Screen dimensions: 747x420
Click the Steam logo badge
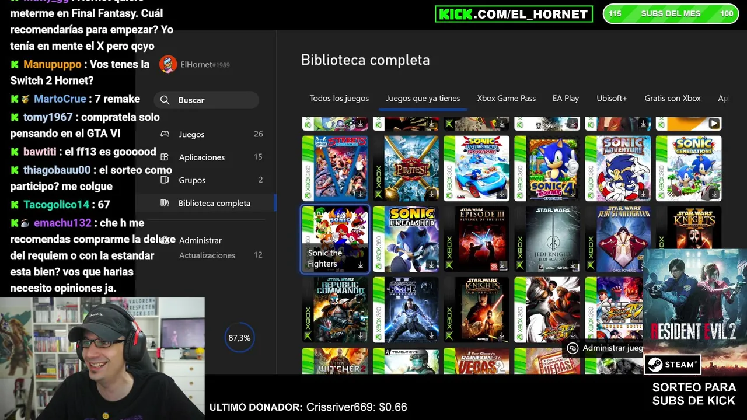point(672,365)
